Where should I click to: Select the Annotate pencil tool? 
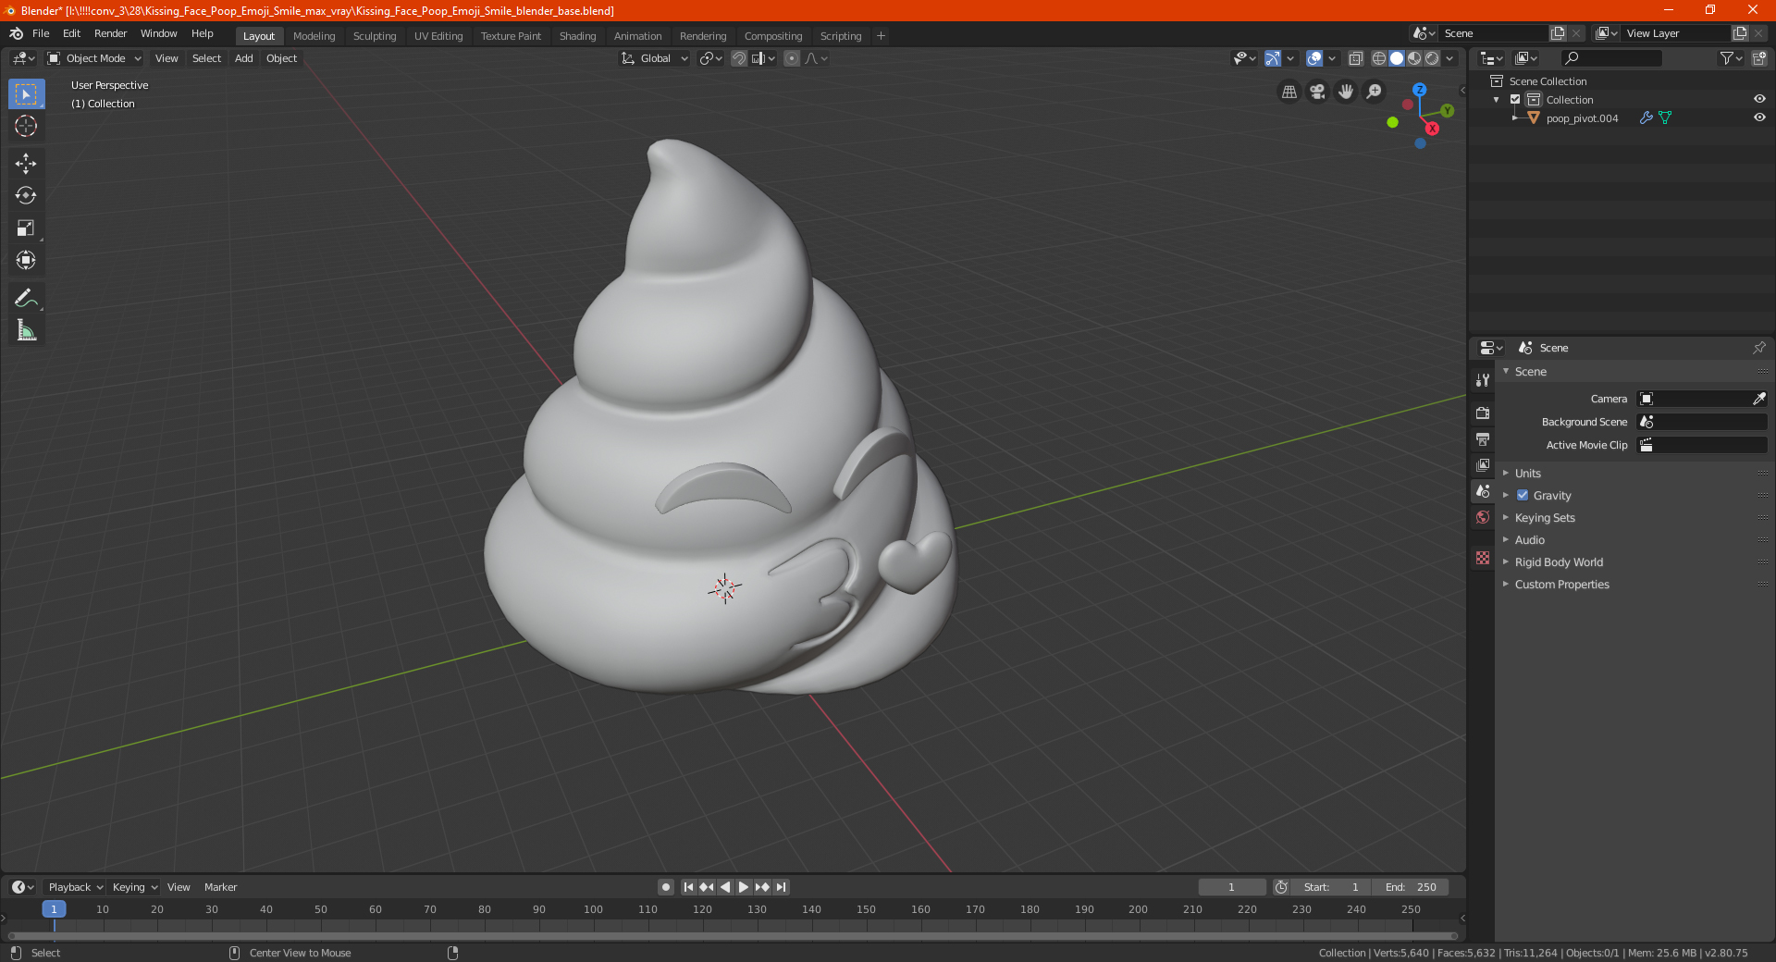pyautogui.click(x=26, y=298)
